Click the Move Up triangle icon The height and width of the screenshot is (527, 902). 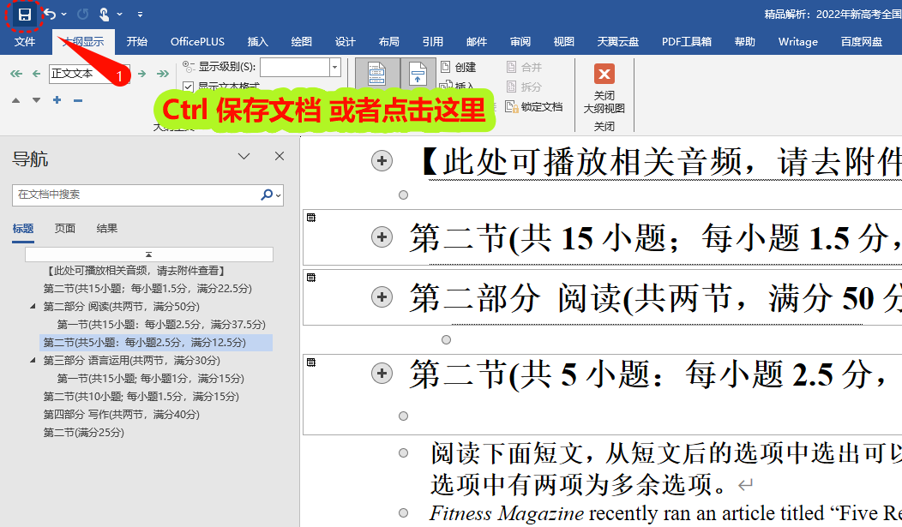pyautogui.click(x=16, y=100)
